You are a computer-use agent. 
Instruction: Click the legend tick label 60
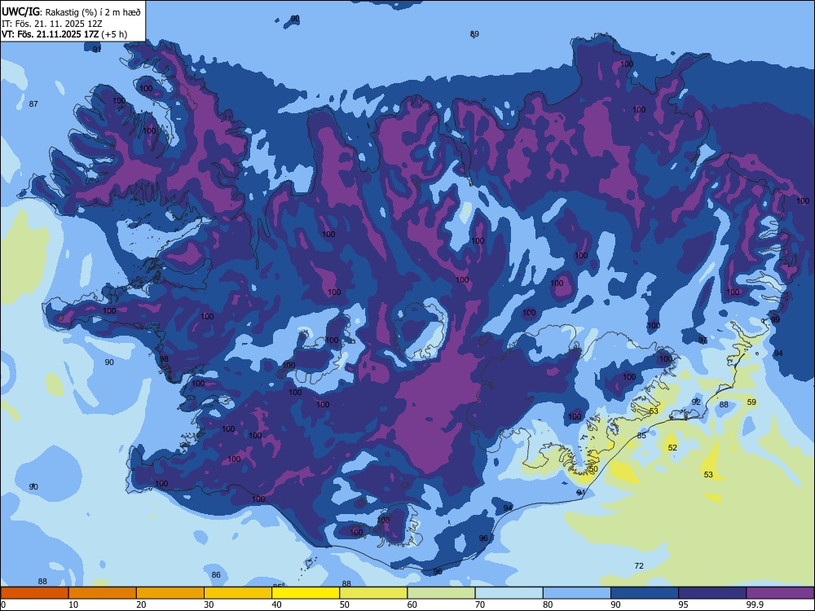[412, 604]
